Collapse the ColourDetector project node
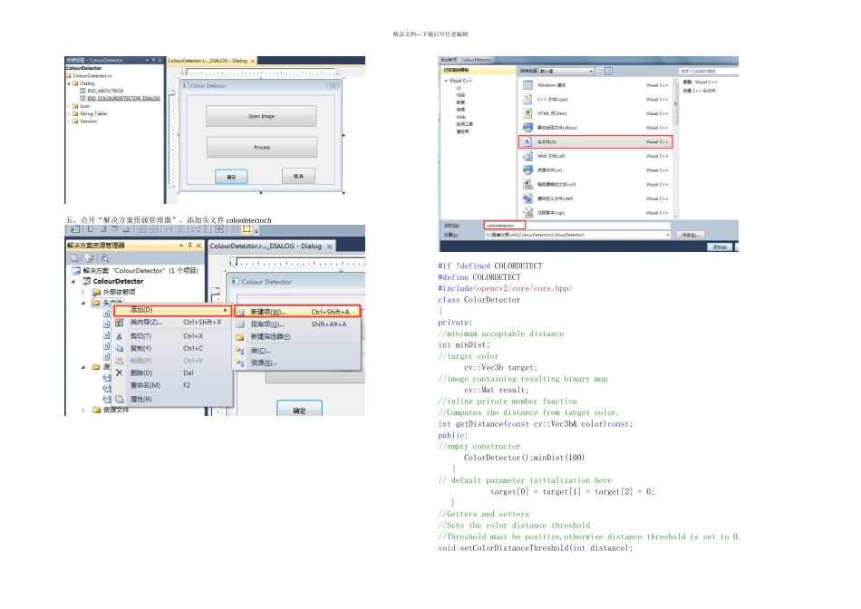The width and height of the screenshot is (861, 609). coord(73,281)
